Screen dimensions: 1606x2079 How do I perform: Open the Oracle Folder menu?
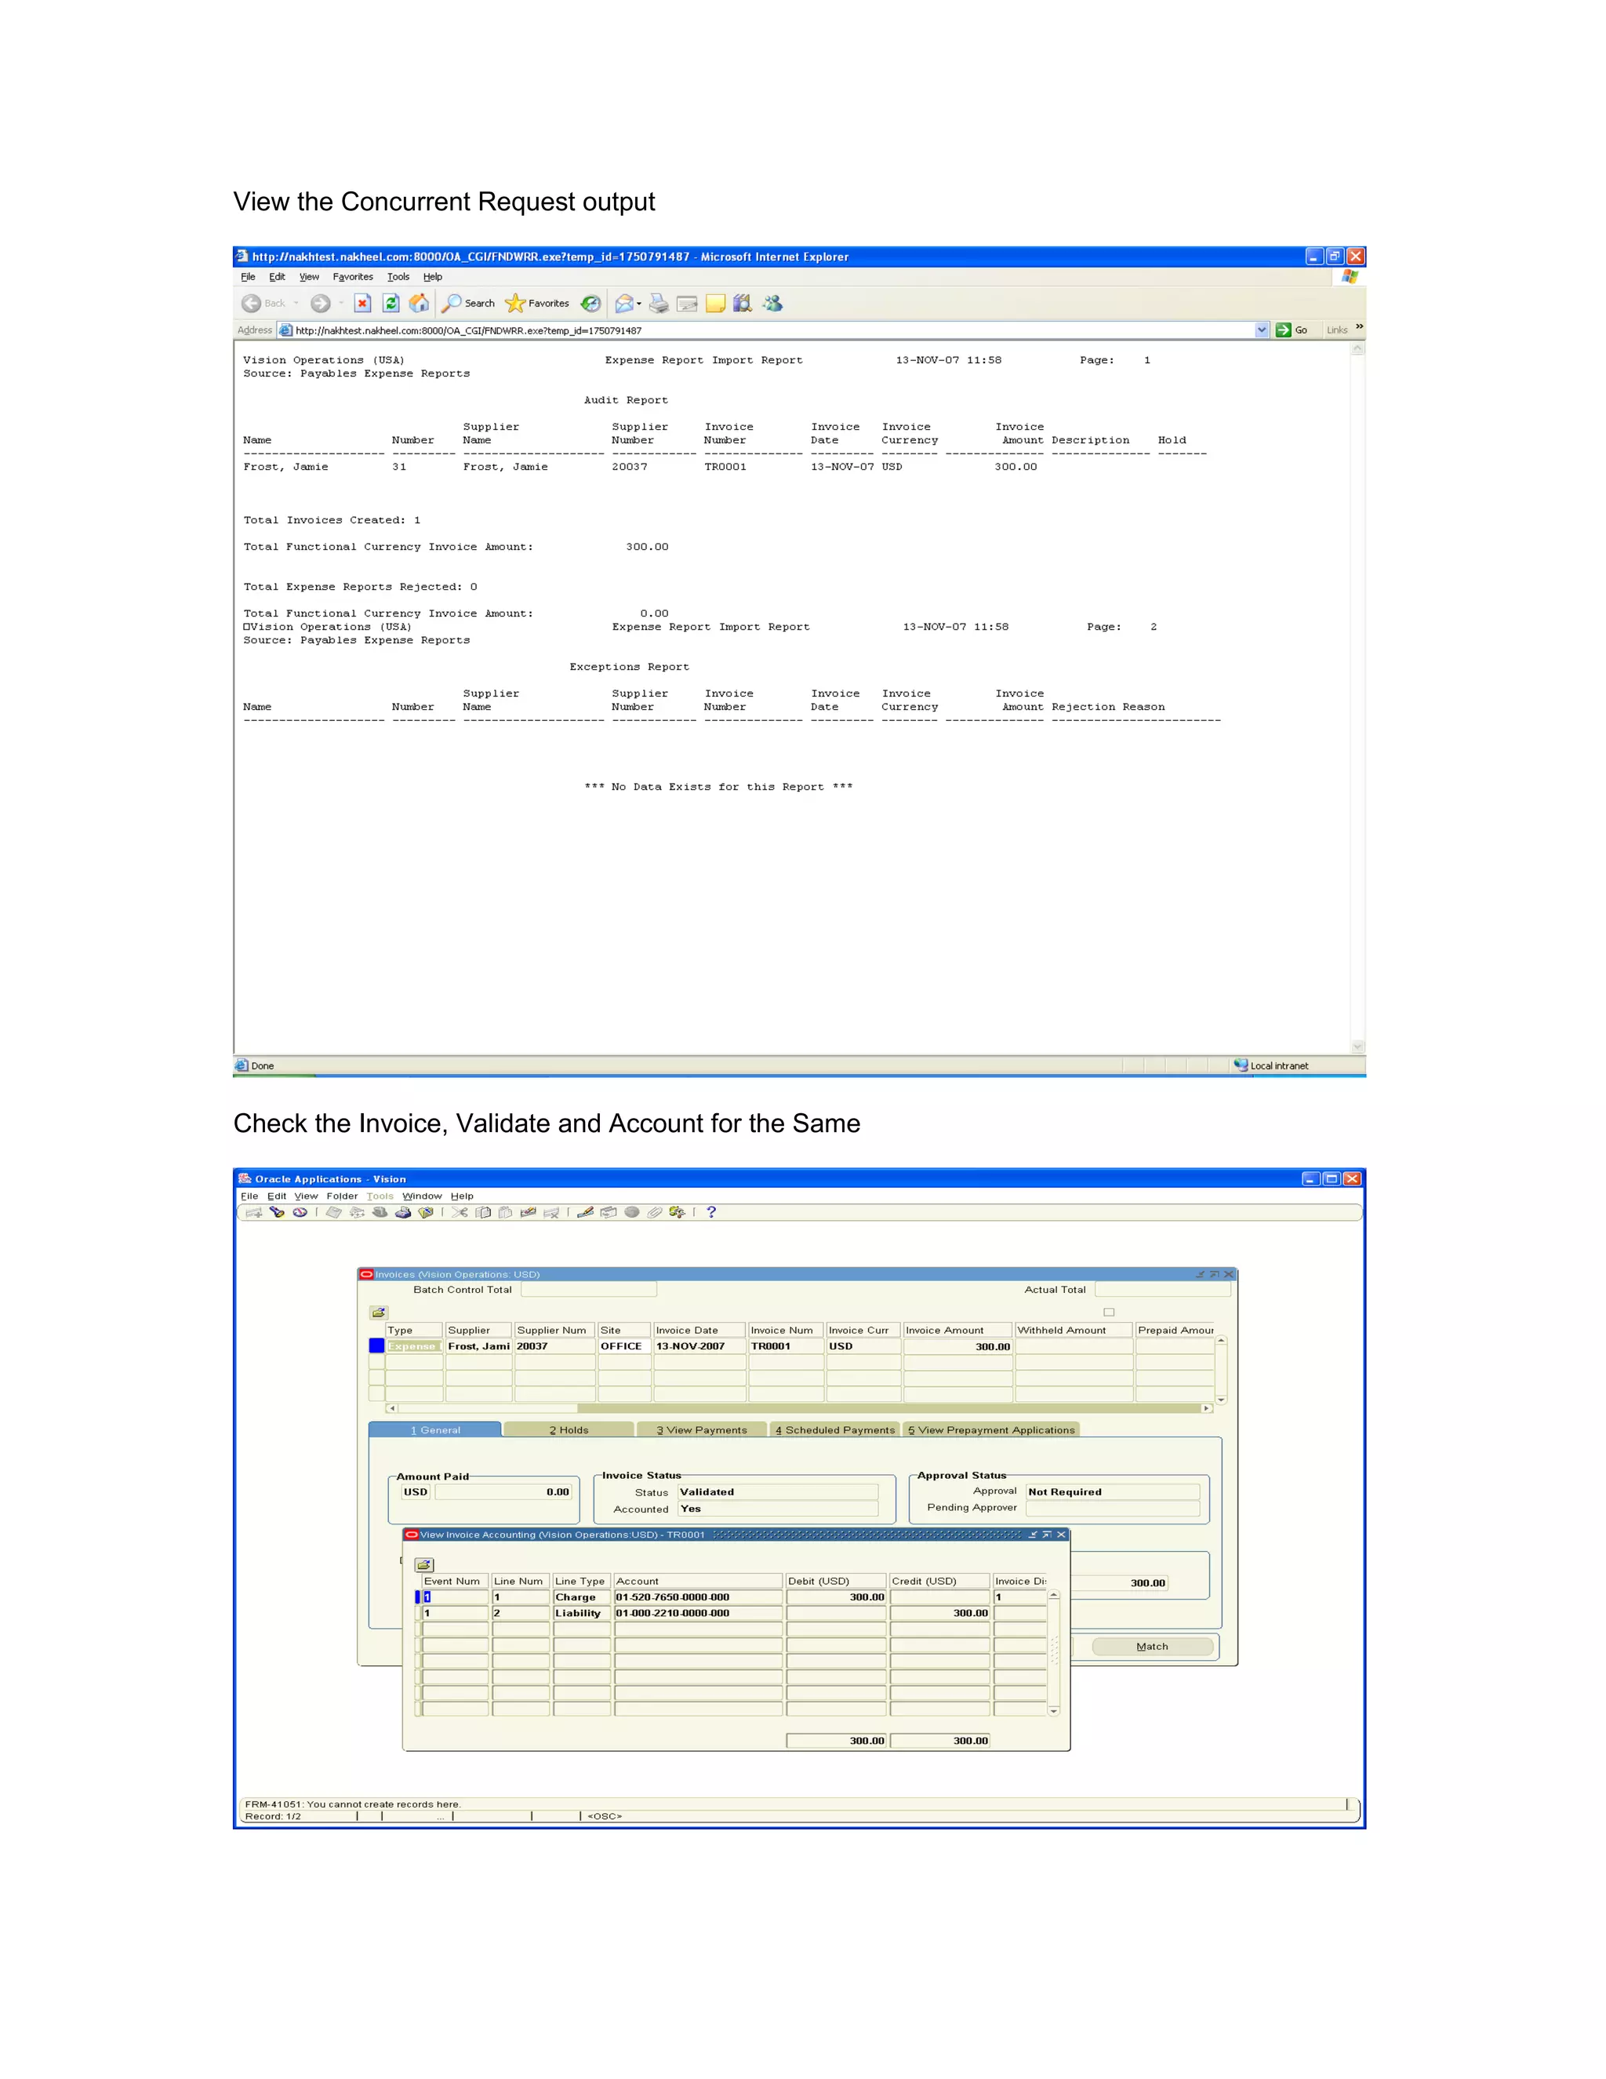click(343, 1196)
